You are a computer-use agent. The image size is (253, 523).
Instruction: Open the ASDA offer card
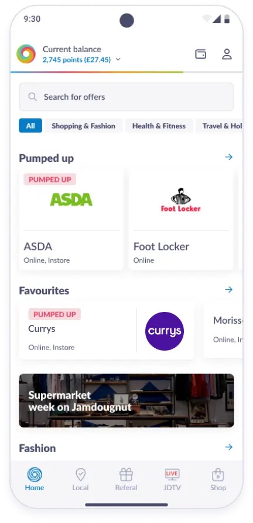(x=71, y=219)
